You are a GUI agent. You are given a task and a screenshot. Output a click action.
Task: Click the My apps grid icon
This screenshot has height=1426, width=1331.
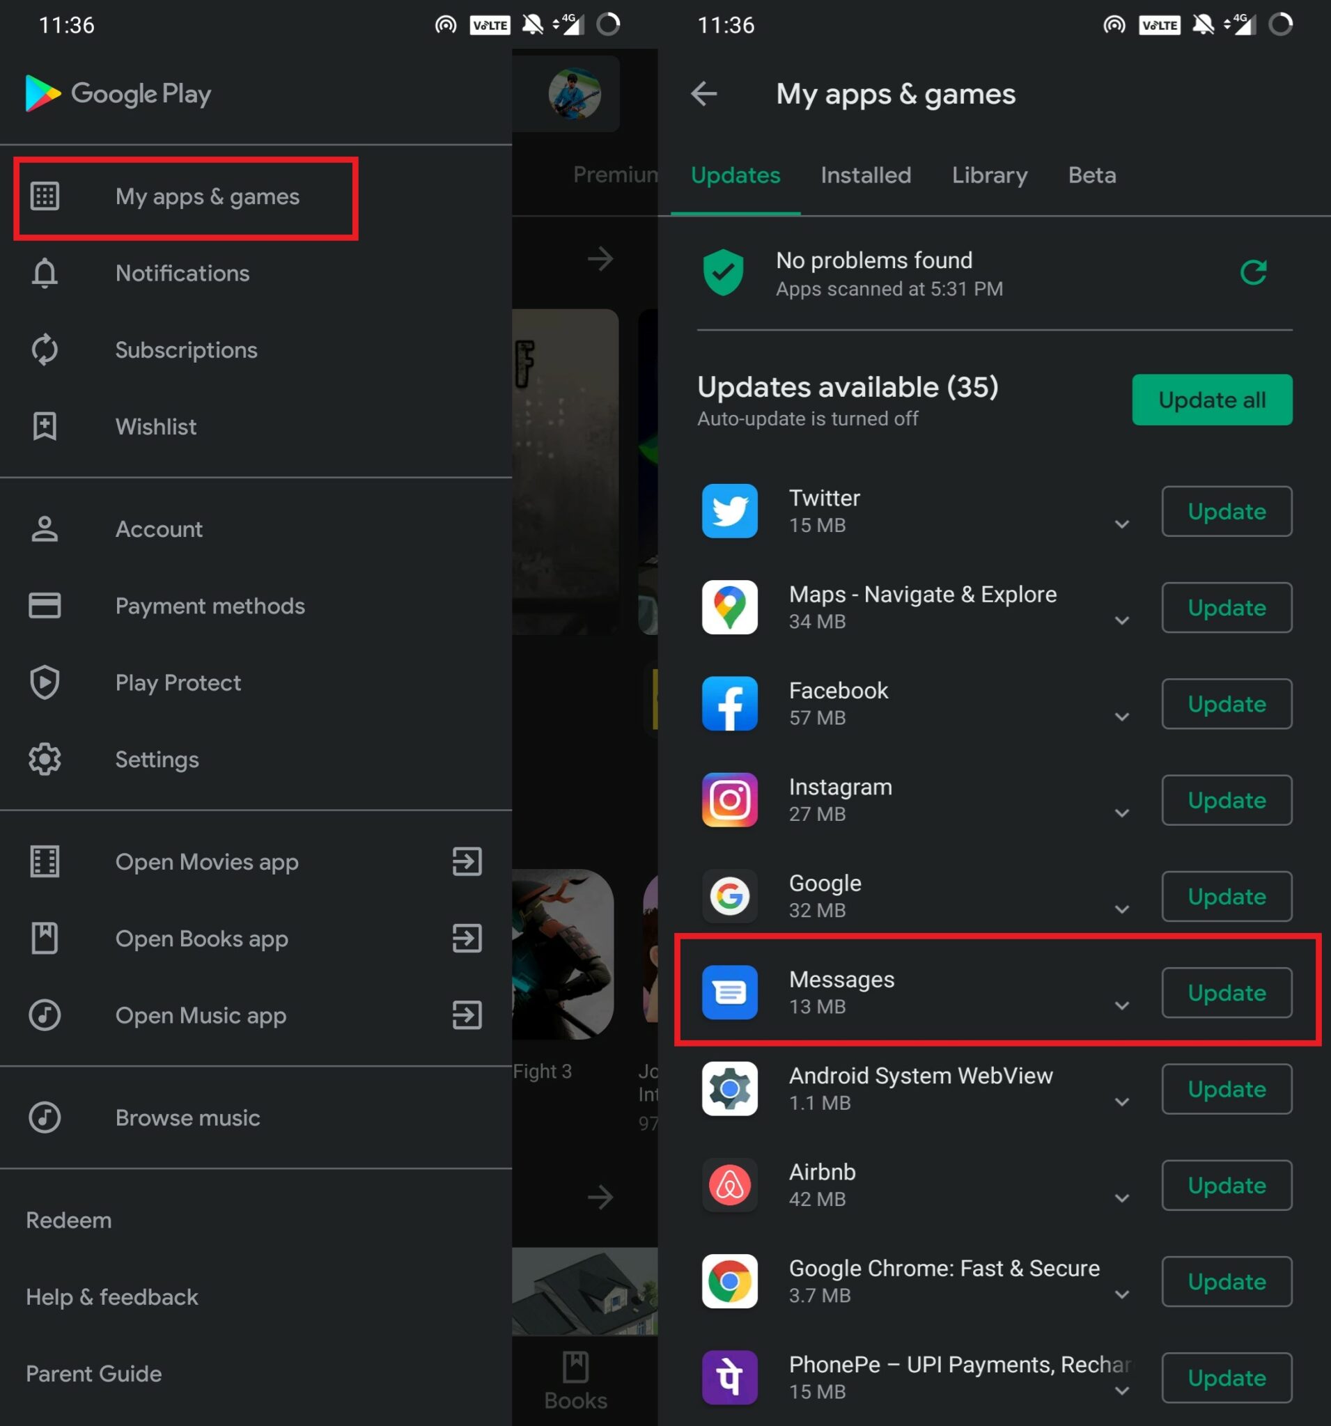point(45,196)
